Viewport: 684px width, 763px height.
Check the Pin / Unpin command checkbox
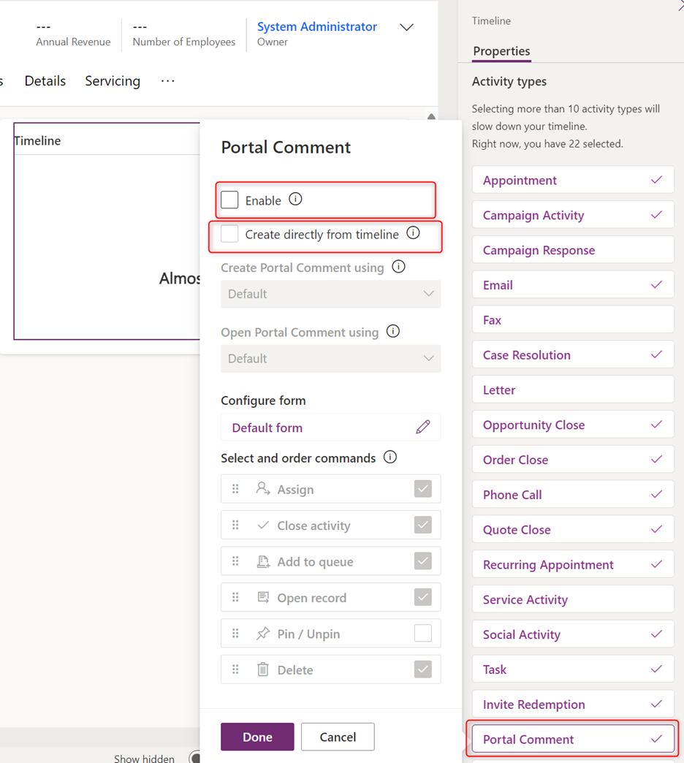coord(422,634)
